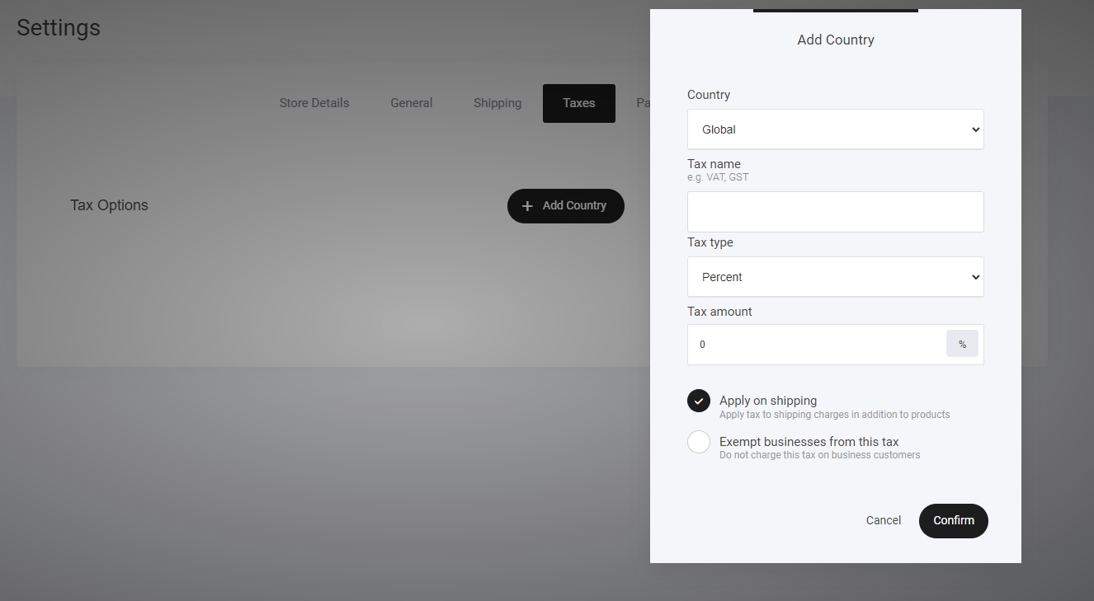Screen dimensions: 1094x601
Task: Click the Add Country button
Action: point(566,206)
